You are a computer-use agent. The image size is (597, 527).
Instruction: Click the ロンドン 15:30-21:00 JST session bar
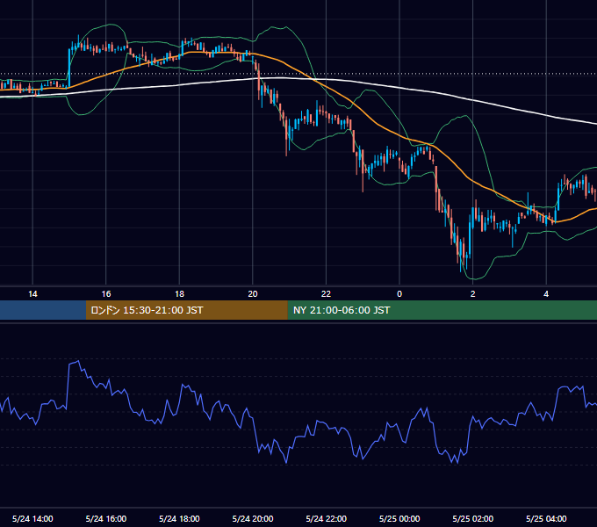tap(186, 310)
